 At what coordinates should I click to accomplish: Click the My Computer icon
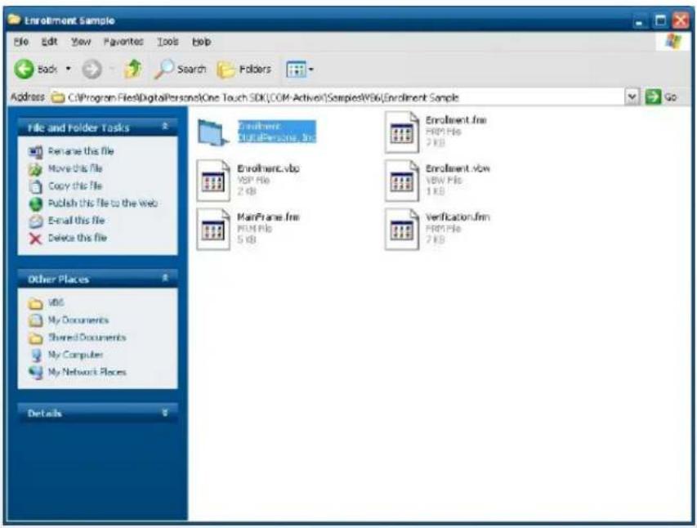pyautogui.click(x=36, y=355)
